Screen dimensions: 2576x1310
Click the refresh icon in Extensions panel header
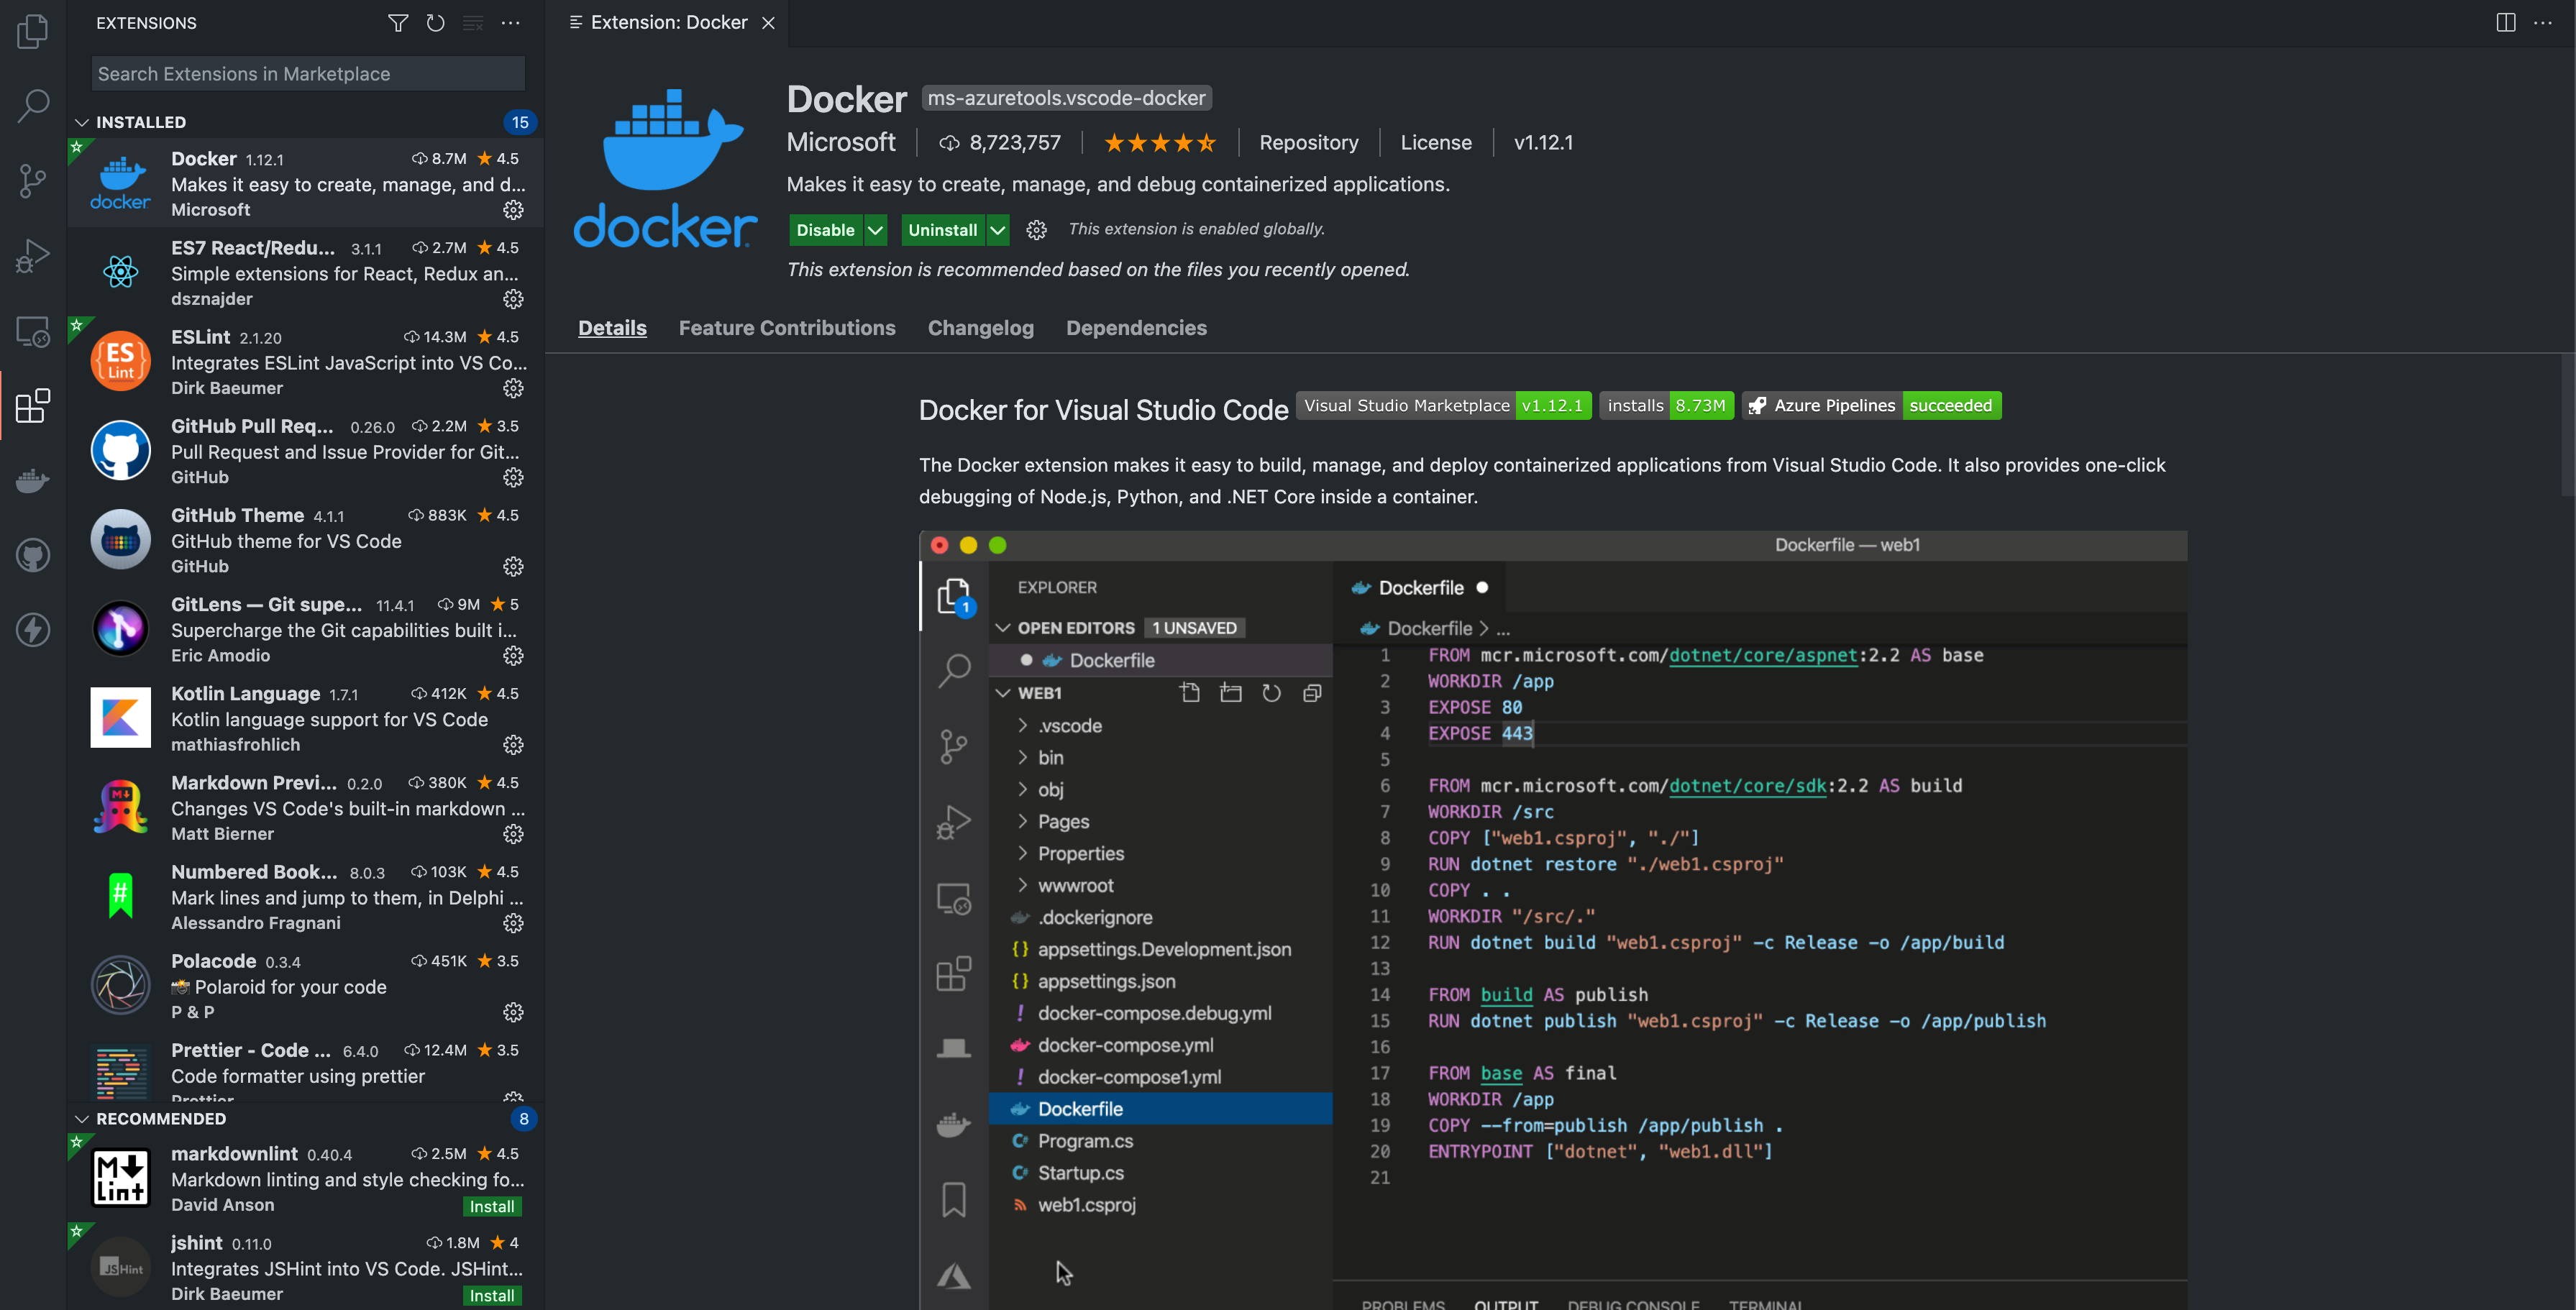(x=436, y=22)
